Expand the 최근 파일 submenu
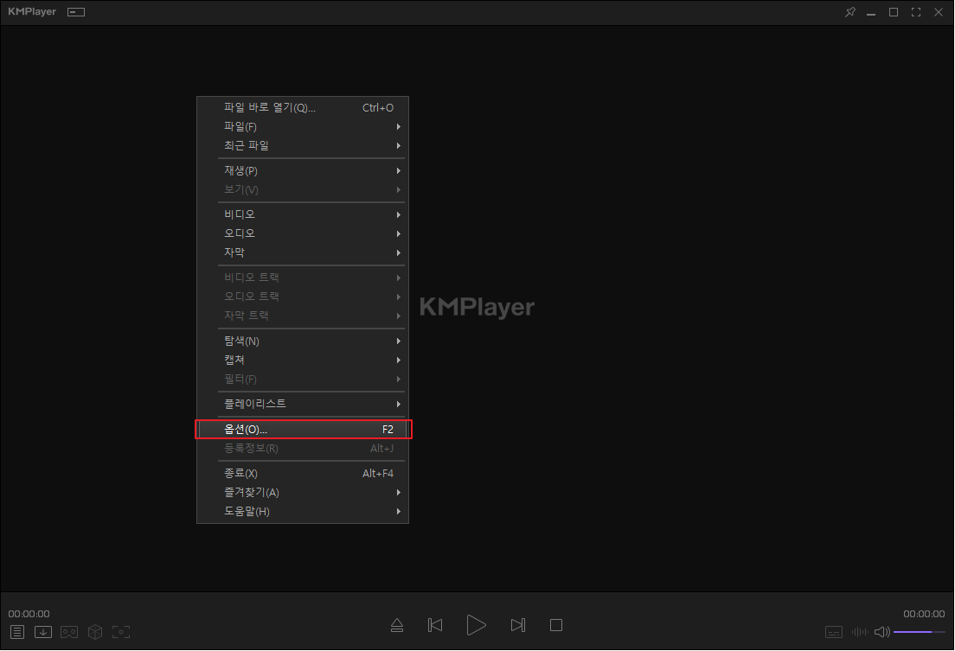 click(x=303, y=145)
